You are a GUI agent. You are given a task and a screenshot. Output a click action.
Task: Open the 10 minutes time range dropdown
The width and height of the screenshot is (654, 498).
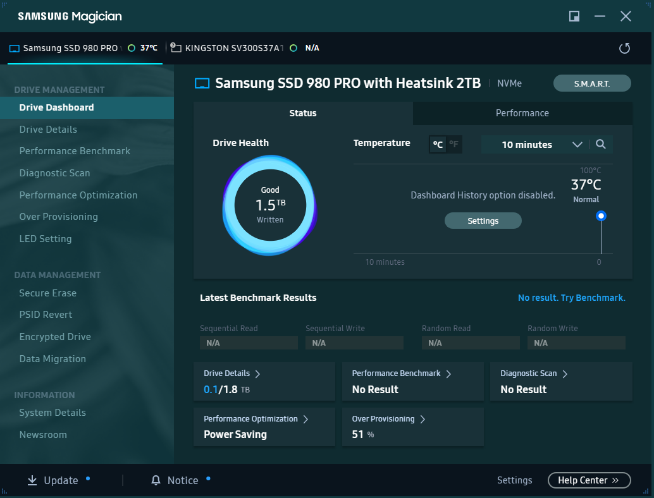(534, 145)
